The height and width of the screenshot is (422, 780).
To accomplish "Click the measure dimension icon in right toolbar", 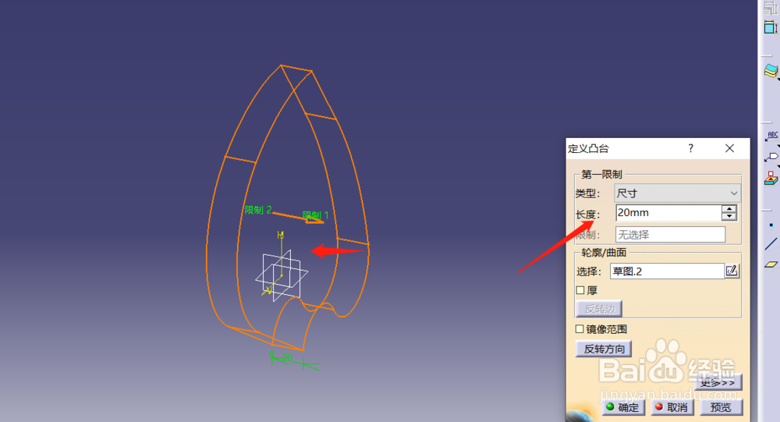I will pyautogui.click(x=771, y=27).
